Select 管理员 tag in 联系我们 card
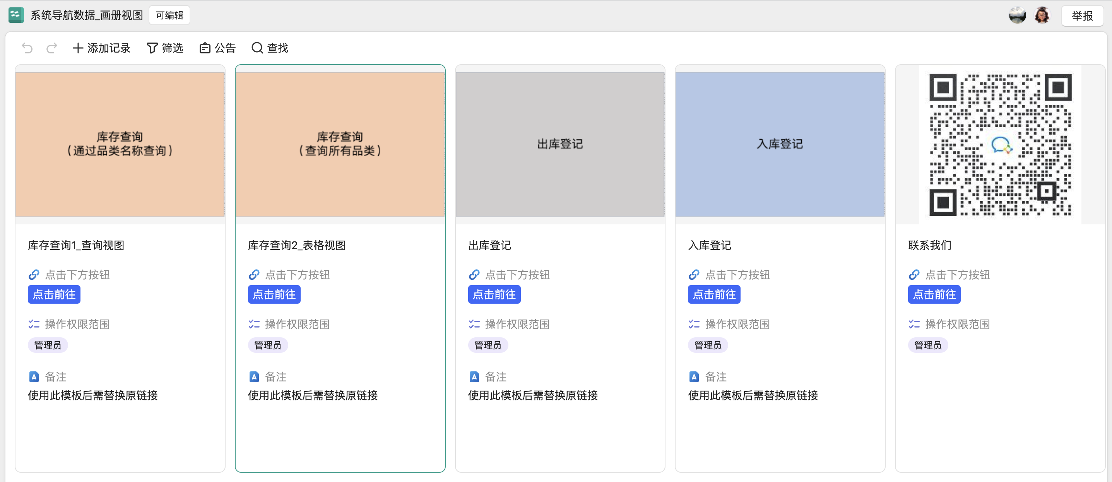The width and height of the screenshot is (1112, 482). (x=928, y=345)
